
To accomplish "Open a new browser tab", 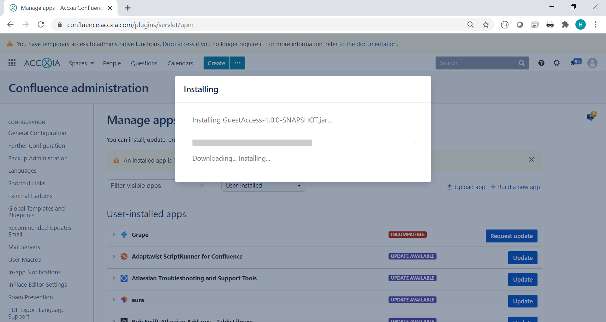I will coord(128,8).
